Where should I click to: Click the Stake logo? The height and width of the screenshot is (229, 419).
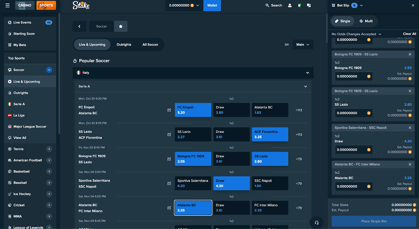point(81,5)
